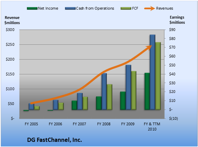This screenshot has height=147, width=198.
Task: Select FY 2007 Cash from Operations bar
Action: (x=80, y=101)
